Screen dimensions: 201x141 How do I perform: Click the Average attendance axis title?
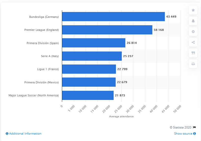pyautogui.click(x=121, y=116)
